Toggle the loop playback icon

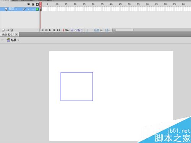pyautogui.click(x=67, y=30)
